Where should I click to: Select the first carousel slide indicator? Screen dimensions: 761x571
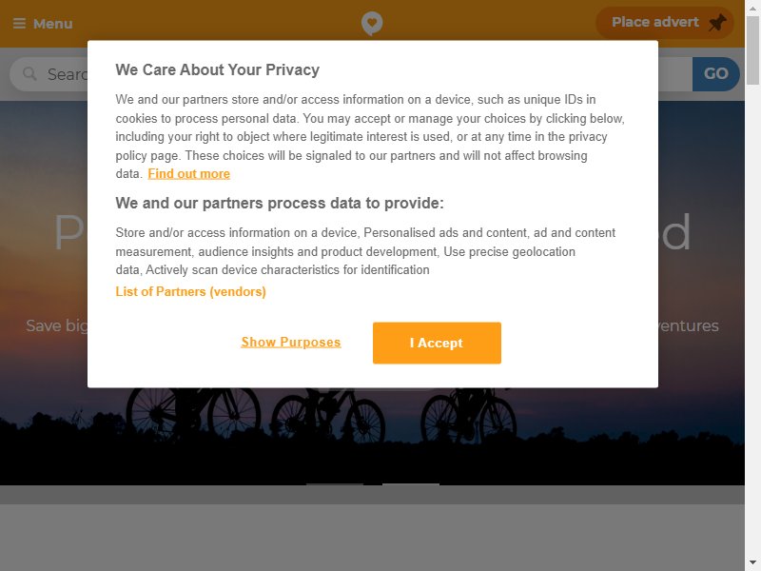(x=335, y=484)
